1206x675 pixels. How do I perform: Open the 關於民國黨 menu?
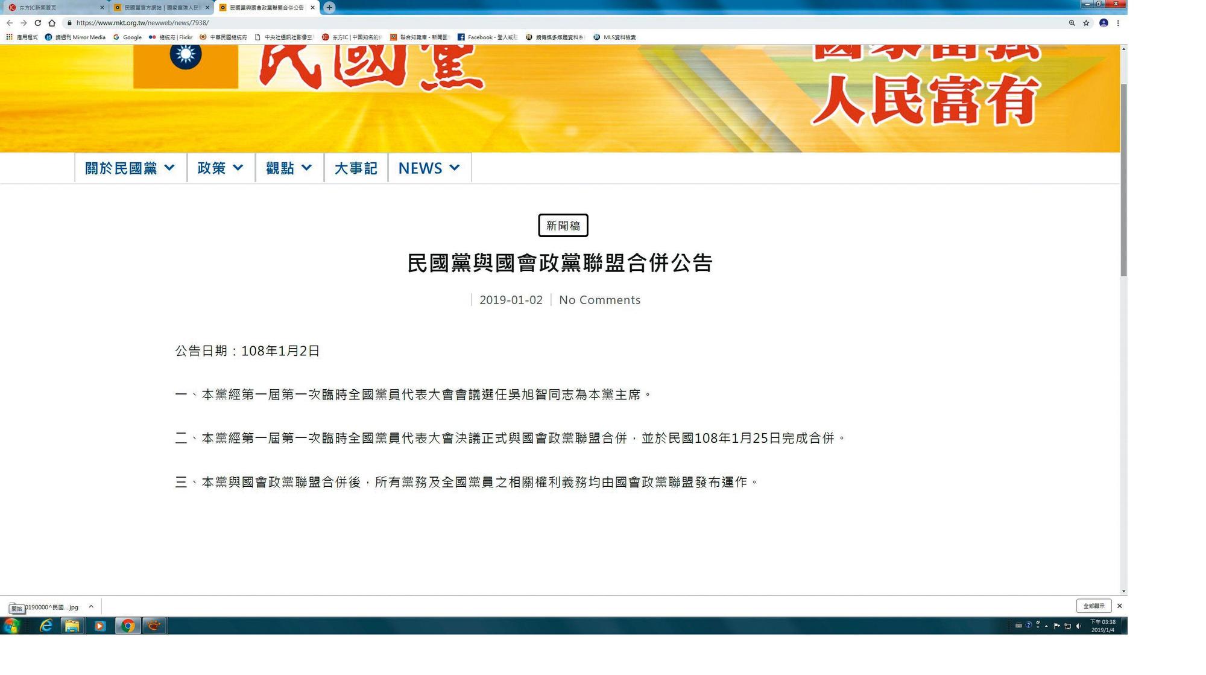point(129,168)
